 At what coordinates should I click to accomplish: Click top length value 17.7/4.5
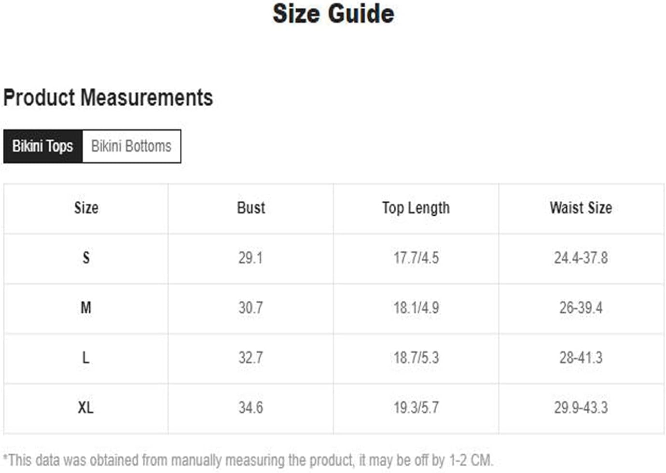[x=416, y=258]
